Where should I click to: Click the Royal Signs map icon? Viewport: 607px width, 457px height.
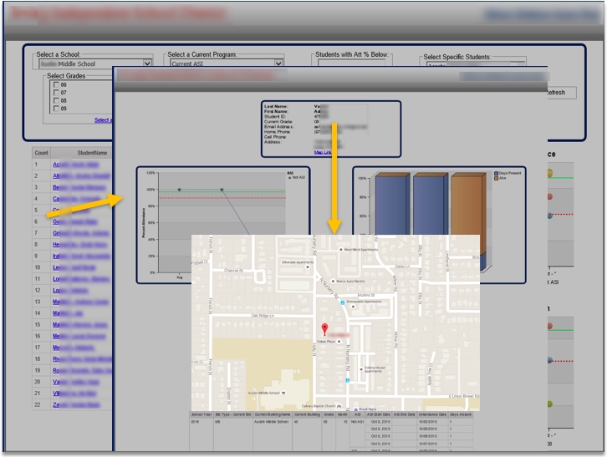tap(356, 409)
